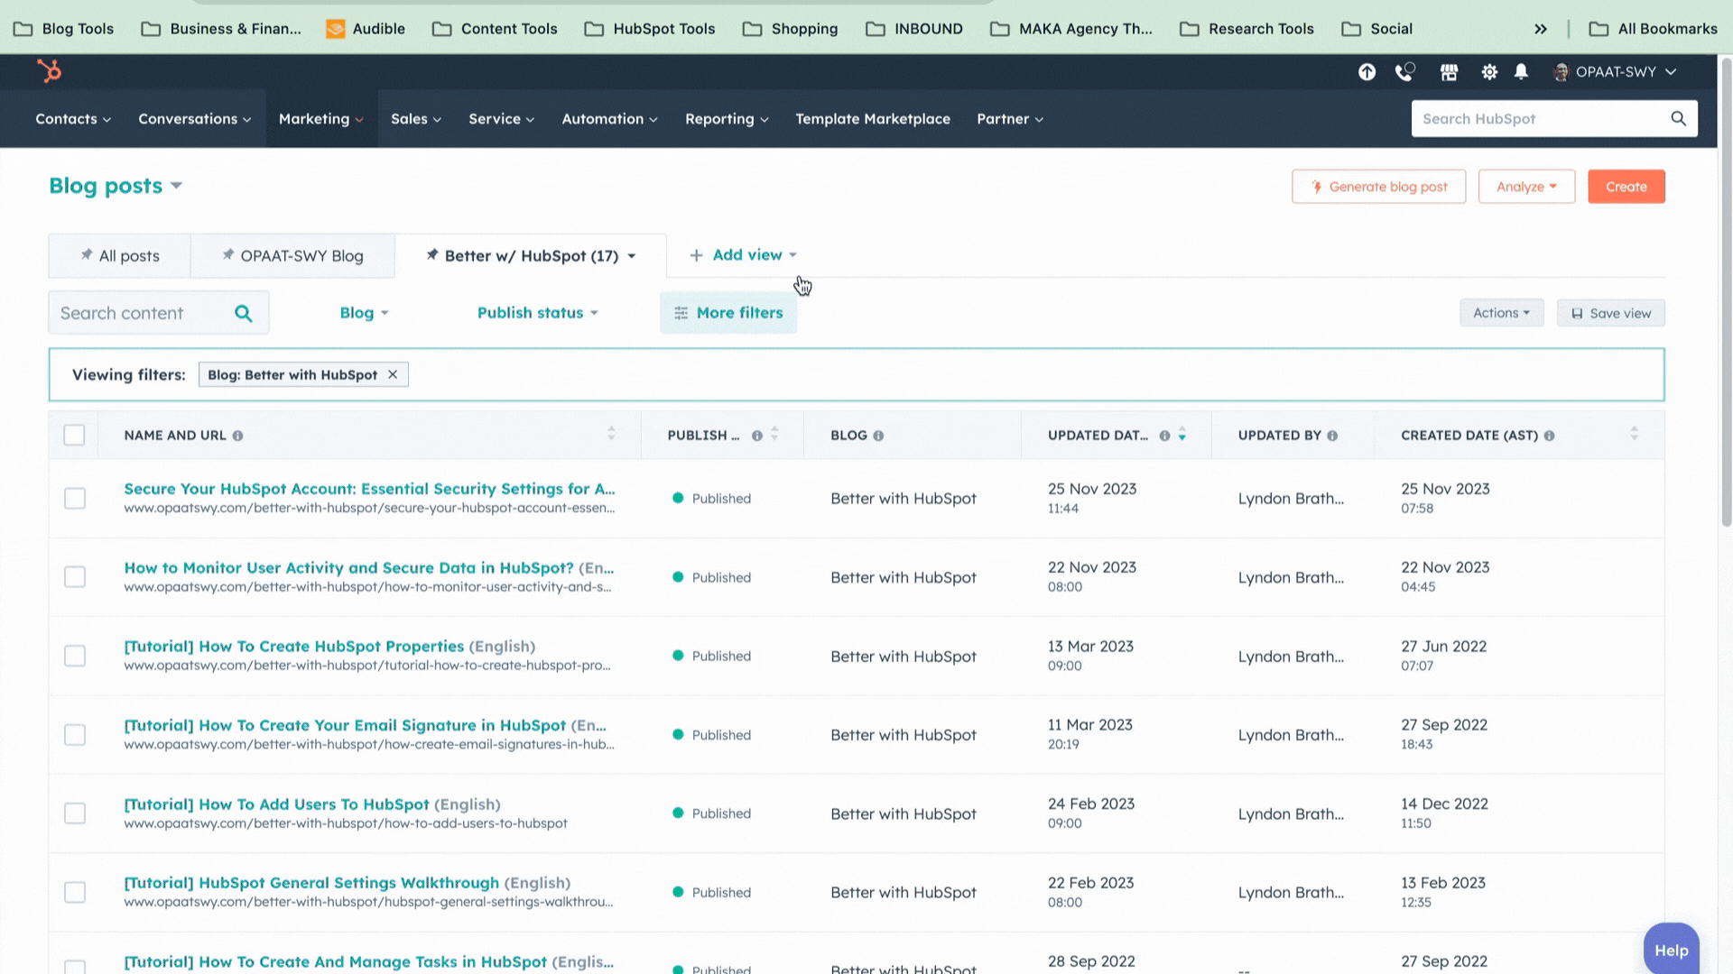Switch to the All posts tab
The width and height of the screenshot is (1733, 974).
pyautogui.click(x=119, y=256)
